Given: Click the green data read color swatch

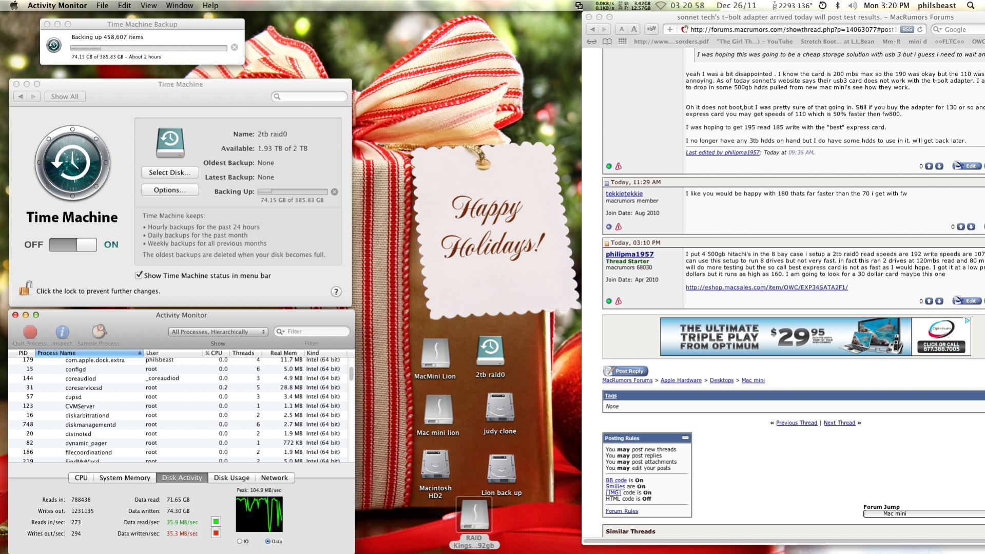Looking at the screenshot, I should [x=216, y=522].
